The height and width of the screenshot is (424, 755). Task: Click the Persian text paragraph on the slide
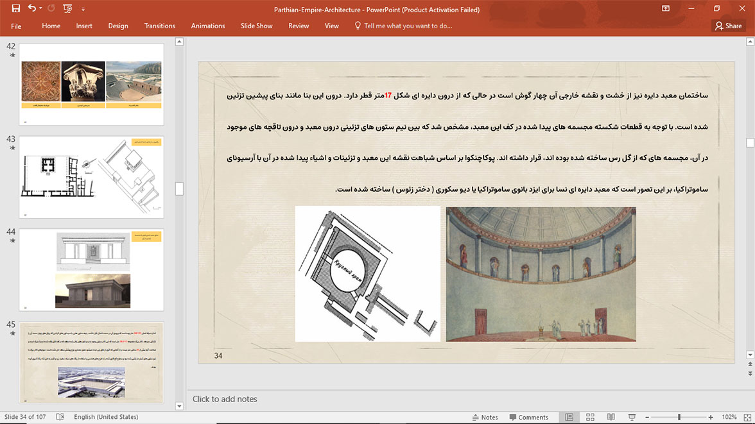467,142
